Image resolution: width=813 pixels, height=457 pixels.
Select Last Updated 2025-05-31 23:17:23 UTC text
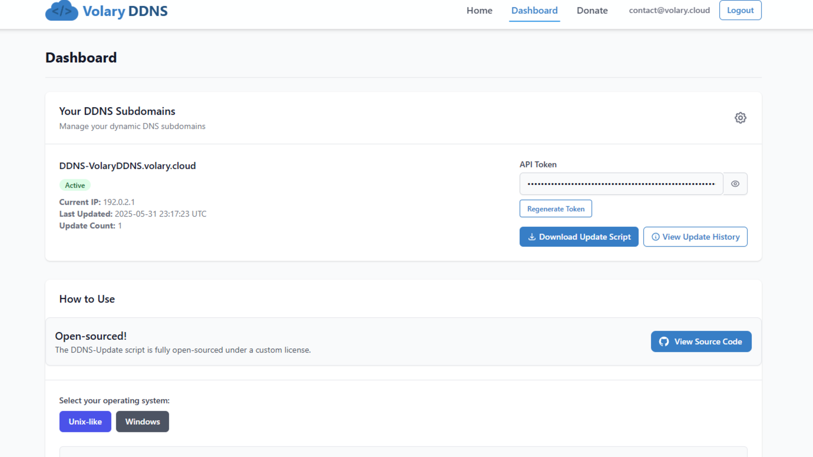(133, 214)
